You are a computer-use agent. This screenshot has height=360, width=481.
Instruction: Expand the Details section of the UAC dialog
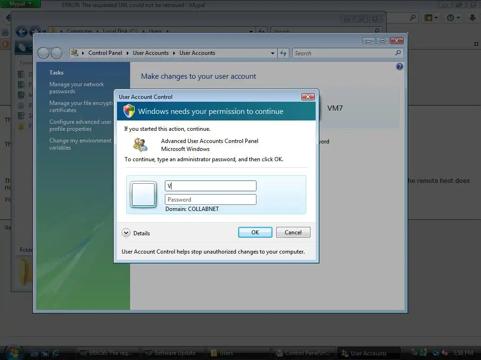tap(136, 233)
